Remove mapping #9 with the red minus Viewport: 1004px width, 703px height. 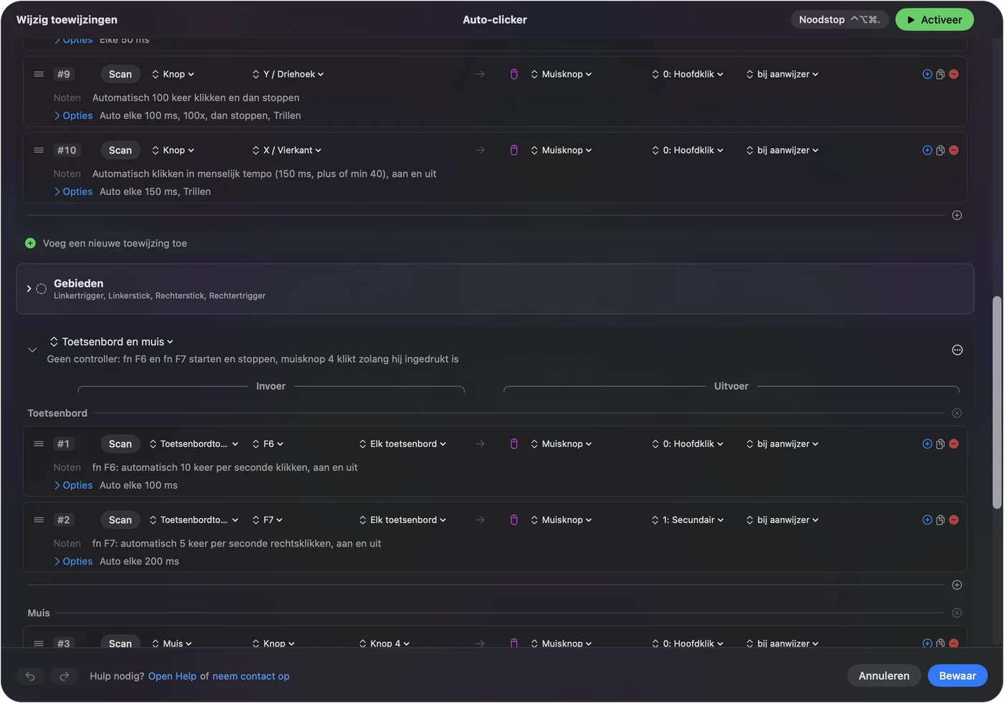954,75
